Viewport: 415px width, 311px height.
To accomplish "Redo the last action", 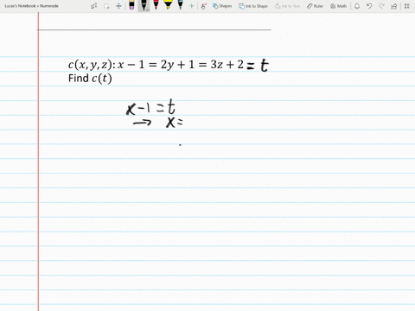I will (381, 6).
